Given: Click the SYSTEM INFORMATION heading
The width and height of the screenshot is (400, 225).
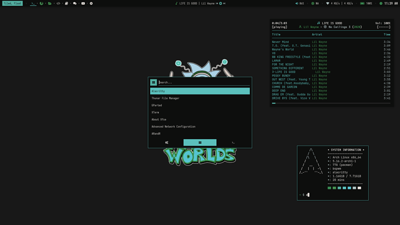Looking at the screenshot, I should [x=346, y=150].
